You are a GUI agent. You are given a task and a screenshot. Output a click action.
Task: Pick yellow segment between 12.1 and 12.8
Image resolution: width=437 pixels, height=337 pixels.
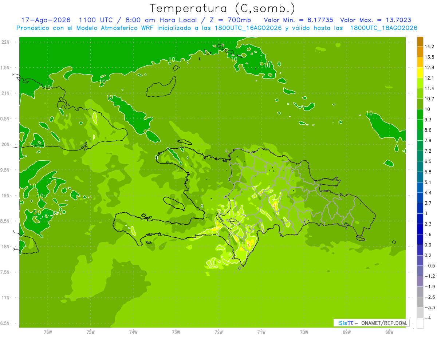tap(420, 73)
